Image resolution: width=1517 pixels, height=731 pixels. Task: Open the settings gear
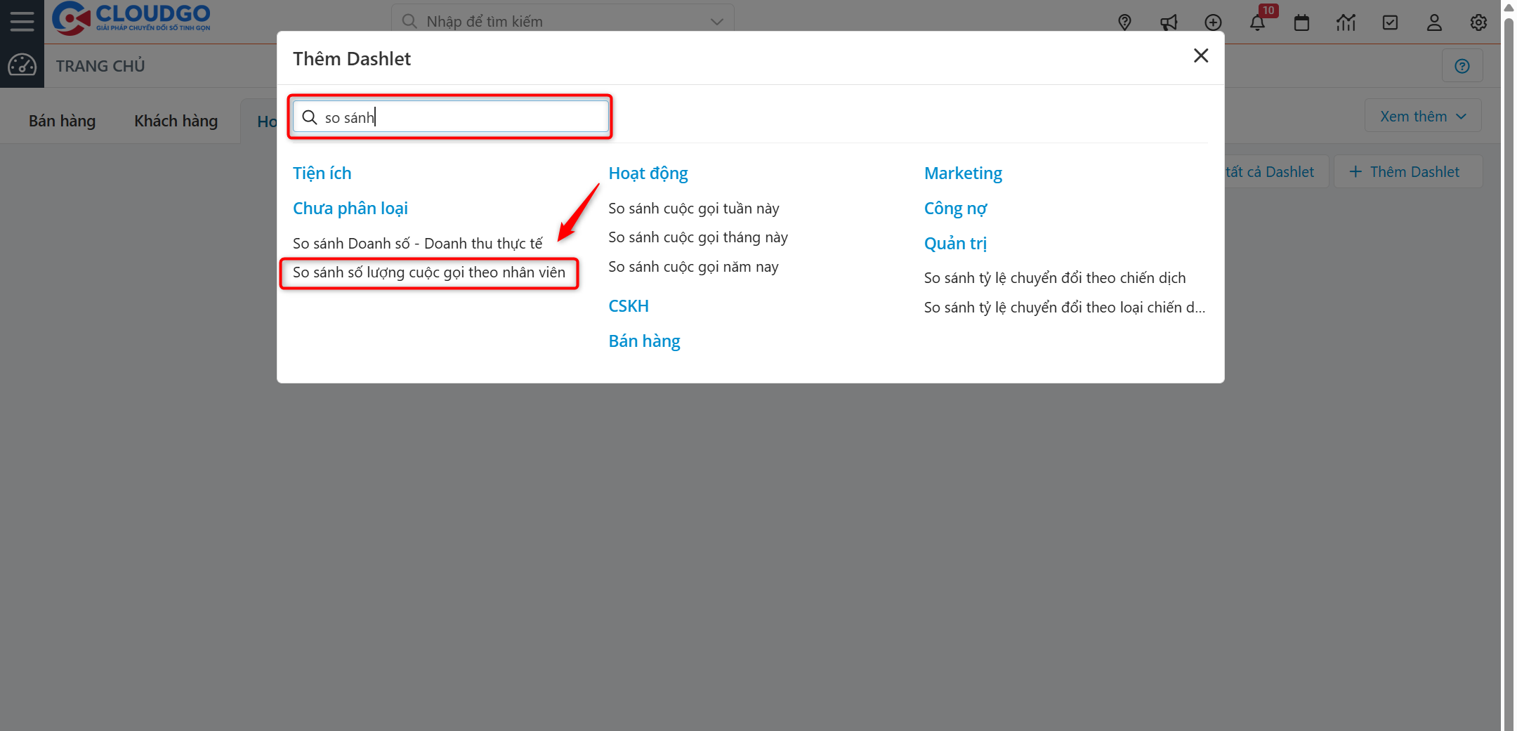coord(1478,22)
